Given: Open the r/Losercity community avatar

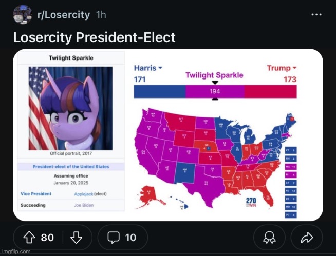Looking at the screenshot, I should (x=23, y=14).
